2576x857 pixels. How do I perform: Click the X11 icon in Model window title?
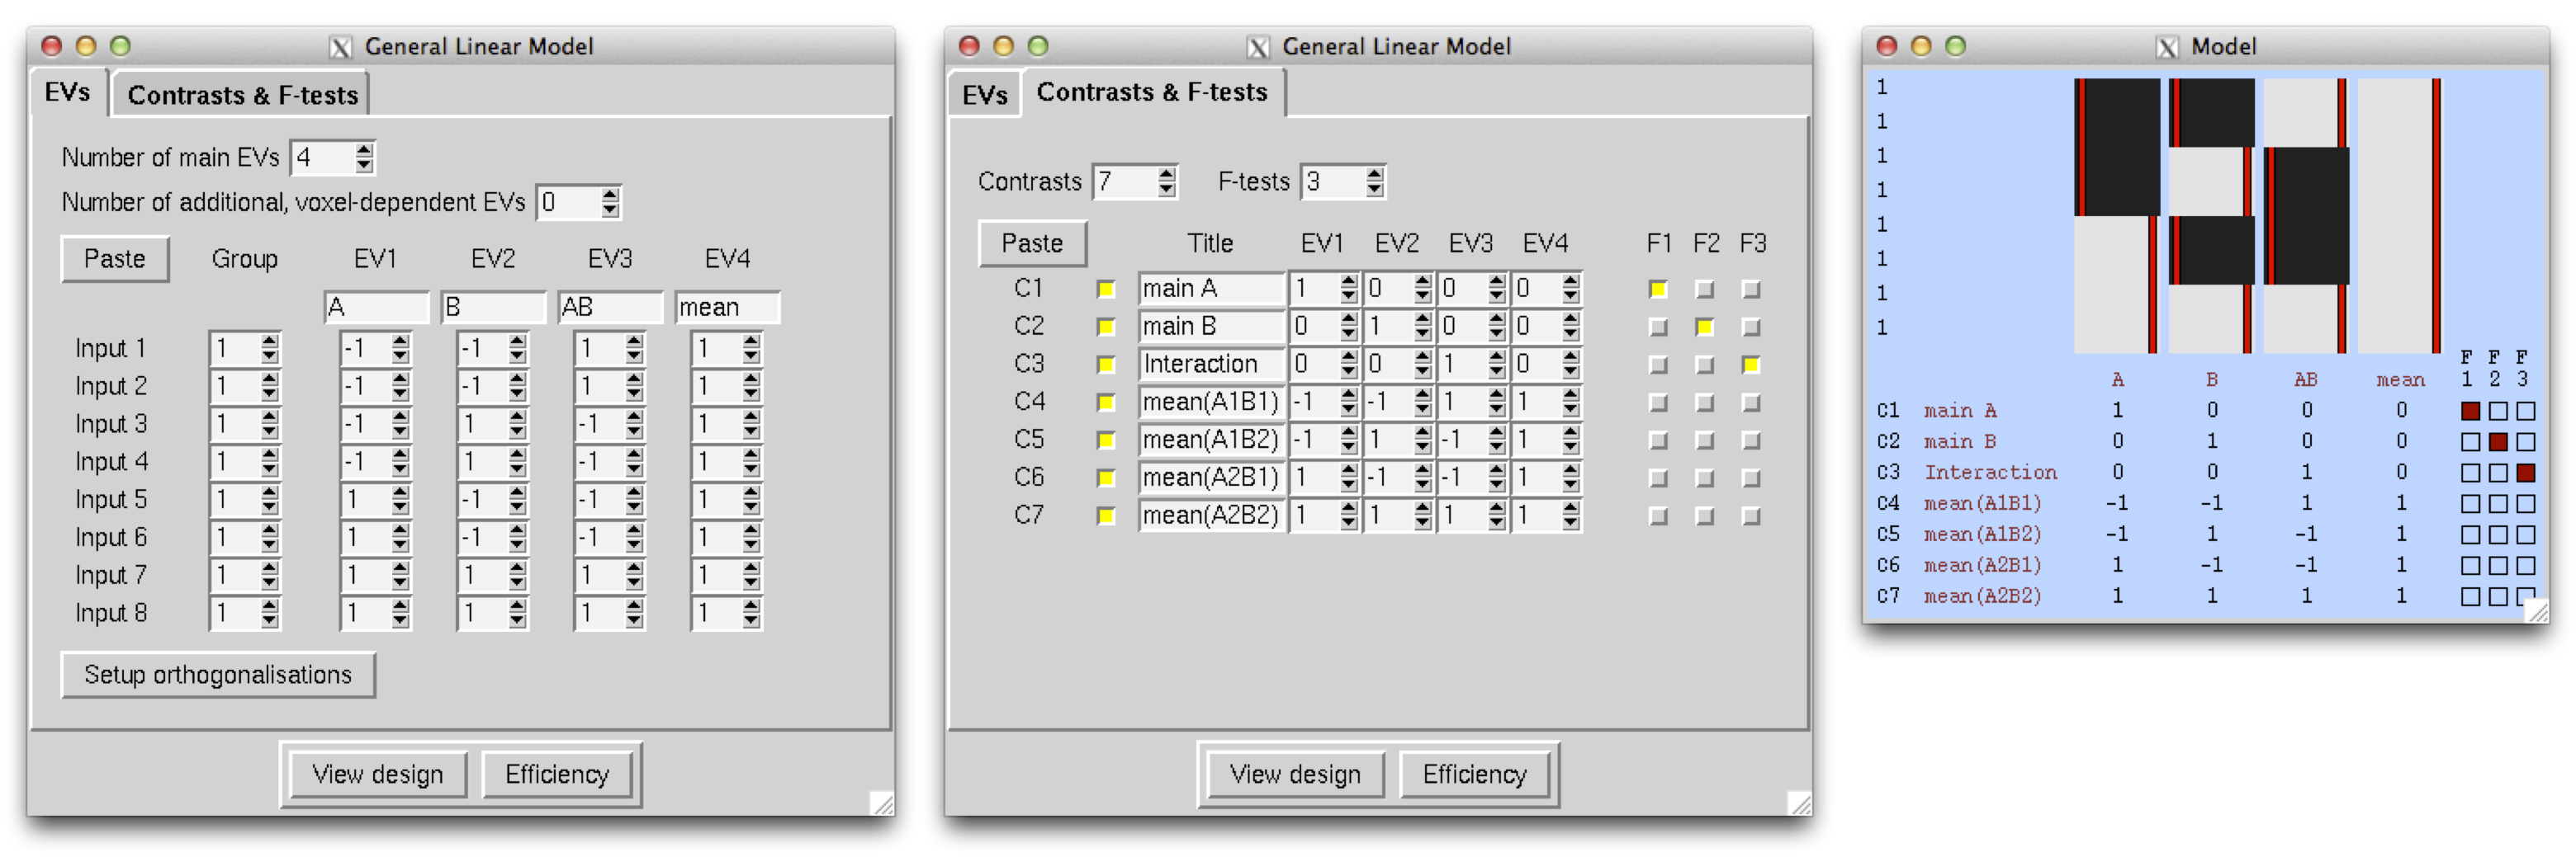point(2166,47)
